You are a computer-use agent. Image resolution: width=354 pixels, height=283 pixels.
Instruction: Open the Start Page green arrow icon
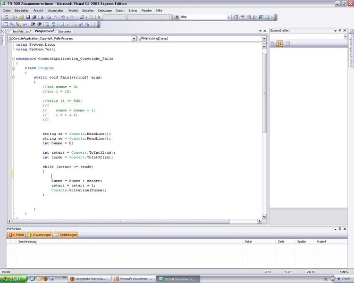click(261, 17)
